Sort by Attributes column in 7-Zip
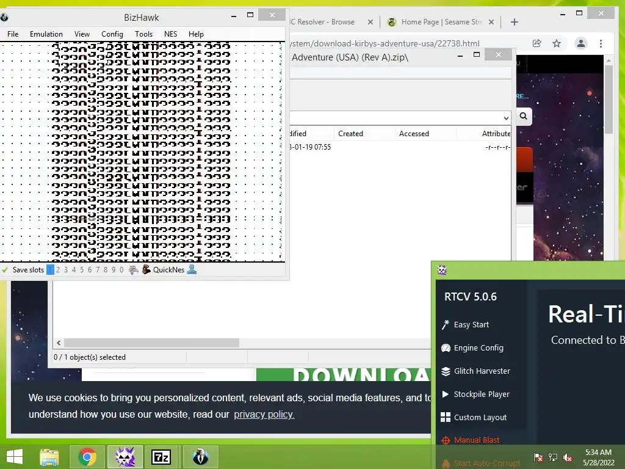The width and height of the screenshot is (625, 469). [x=496, y=134]
